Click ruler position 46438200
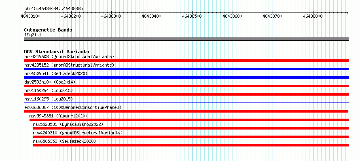 [x=71, y=16]
